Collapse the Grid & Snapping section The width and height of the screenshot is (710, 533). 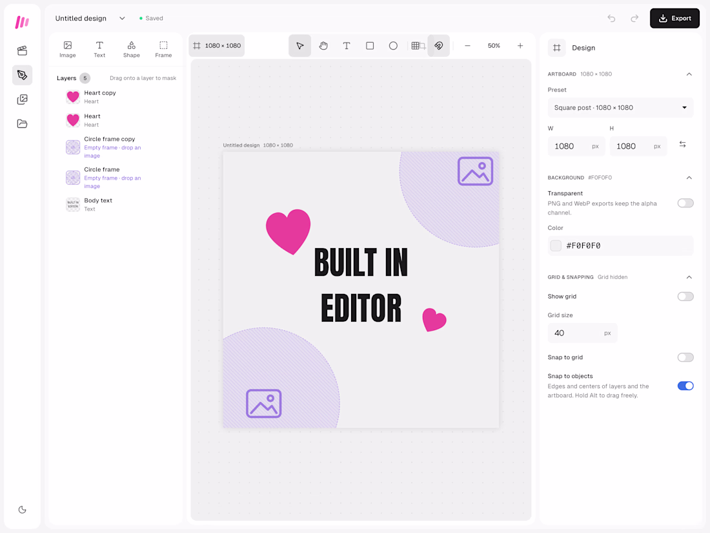[x=689, y=277]
